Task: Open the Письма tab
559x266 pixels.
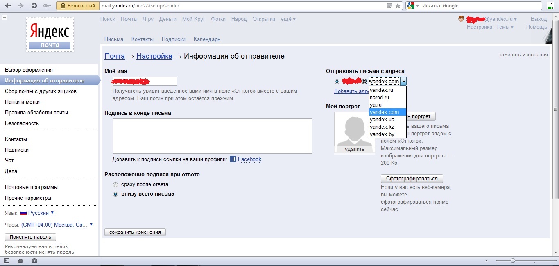Action: pyautogui.click(x=114, y=39)
